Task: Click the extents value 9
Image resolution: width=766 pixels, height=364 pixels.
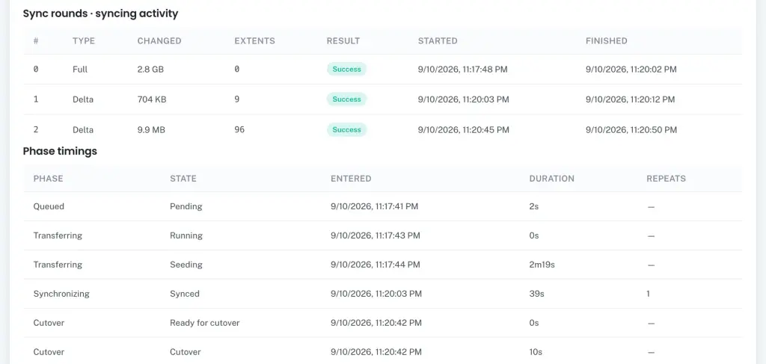Action: pyautogui.click(x=237, y=99)
